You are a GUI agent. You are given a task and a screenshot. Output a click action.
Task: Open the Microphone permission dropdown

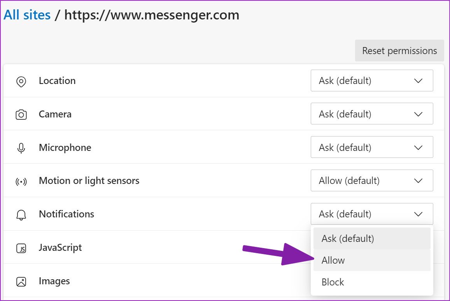(371, 147)
